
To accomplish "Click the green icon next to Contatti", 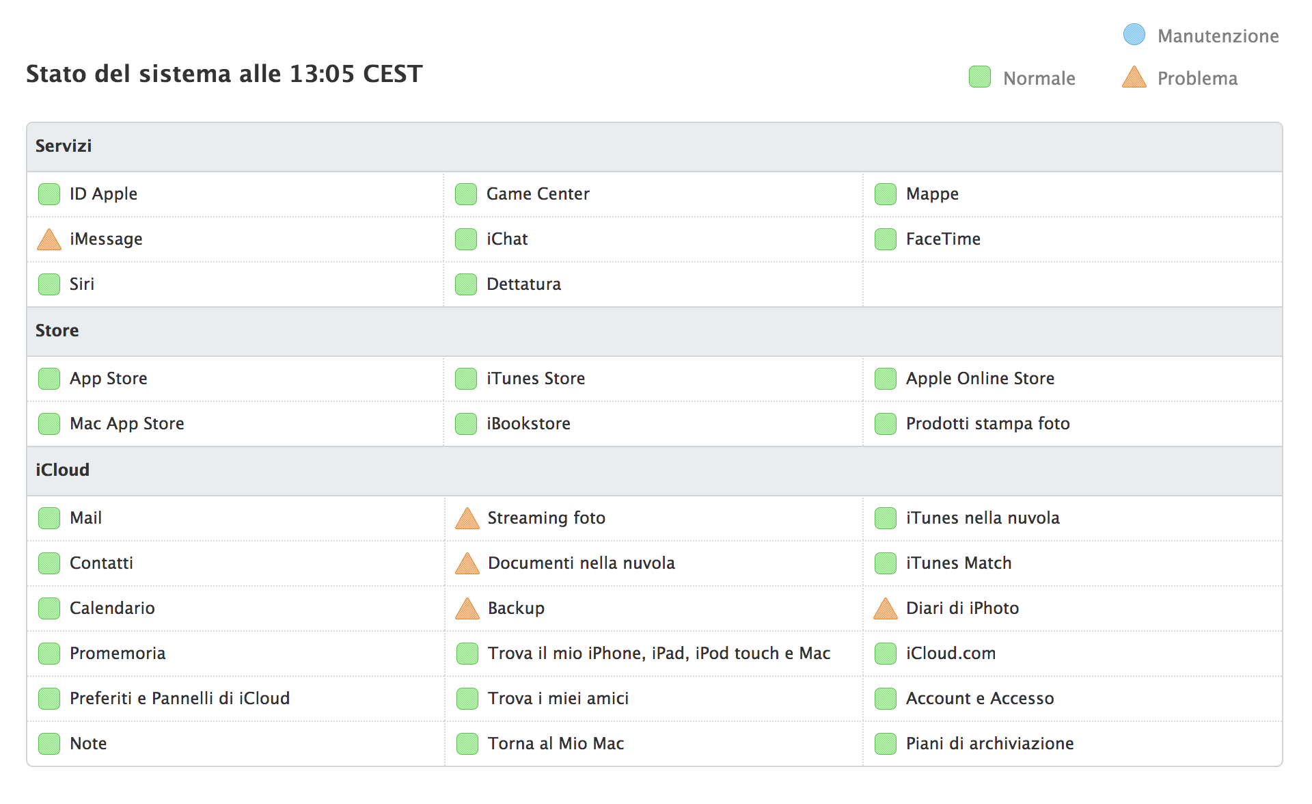I will pyautogui.click(x=49, y=563).
